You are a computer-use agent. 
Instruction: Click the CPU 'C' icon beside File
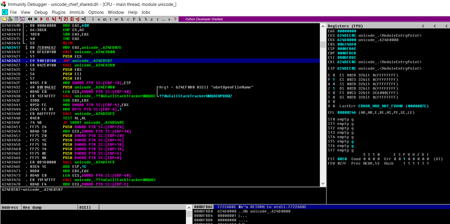tap(5, 12)
